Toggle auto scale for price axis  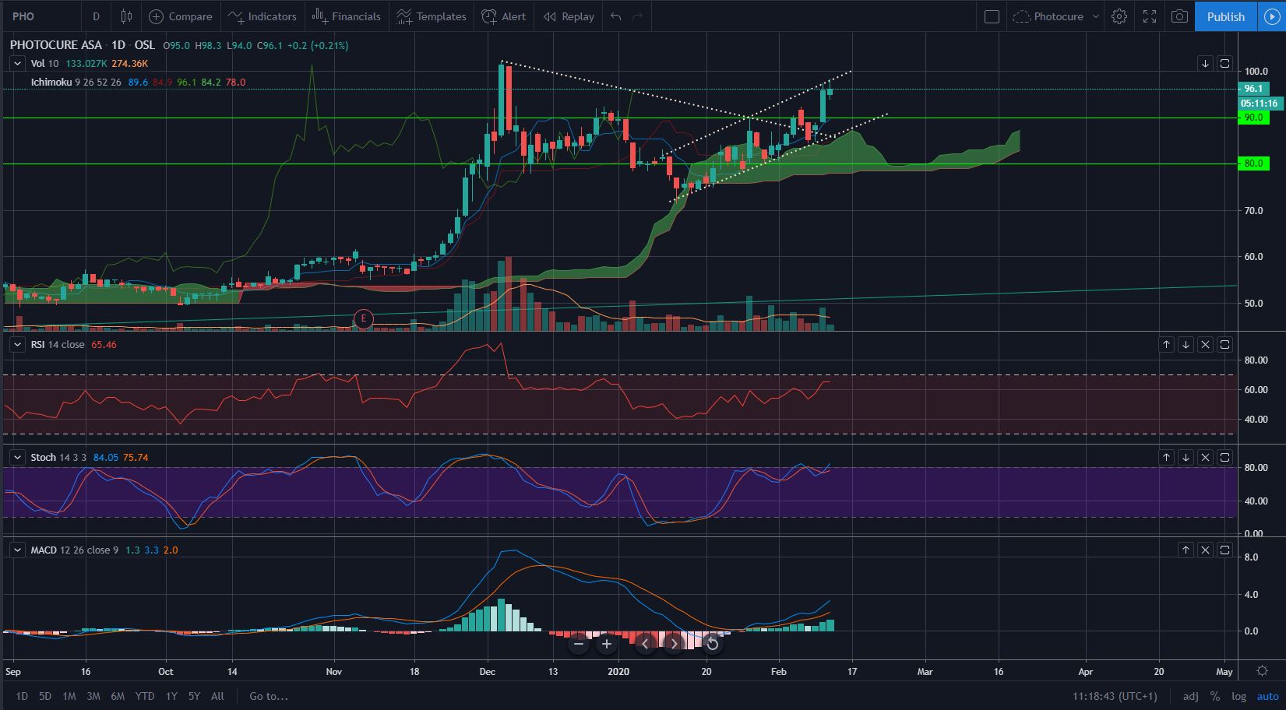coord(1267,696)
